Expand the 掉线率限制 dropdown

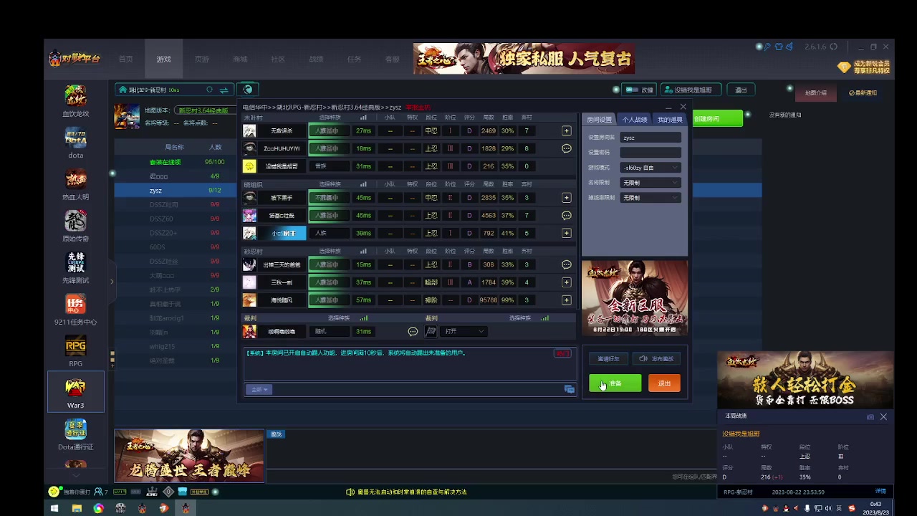click(x=650, y=198)
